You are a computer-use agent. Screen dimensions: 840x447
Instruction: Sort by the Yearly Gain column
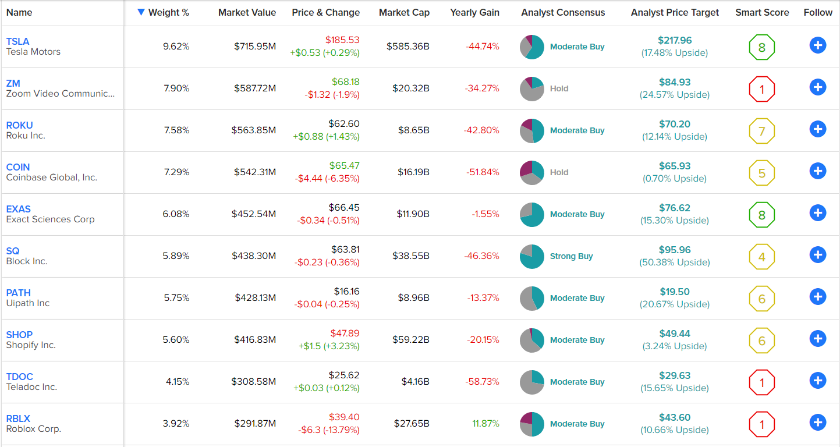tap(474, 12)
